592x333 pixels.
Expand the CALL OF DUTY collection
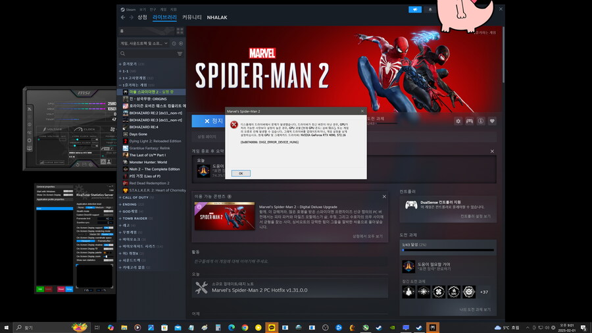tap(136, 197)
